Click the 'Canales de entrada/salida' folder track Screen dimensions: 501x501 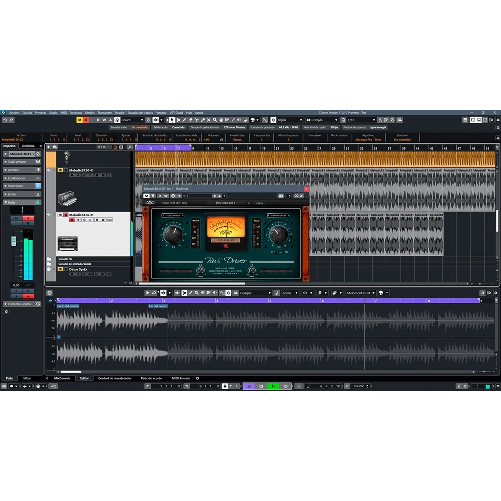pos(93,264)
